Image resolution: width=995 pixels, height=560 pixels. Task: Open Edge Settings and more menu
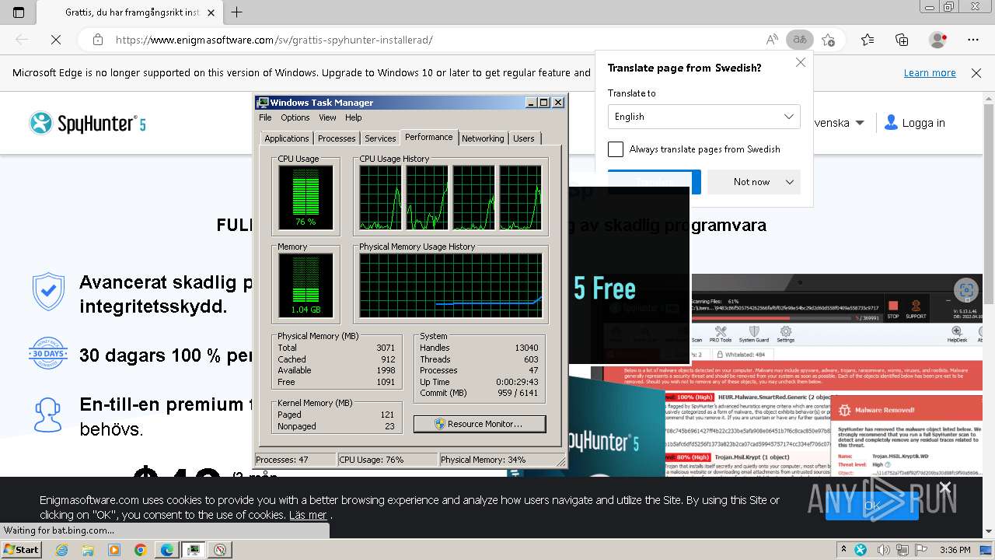(973, 40)
